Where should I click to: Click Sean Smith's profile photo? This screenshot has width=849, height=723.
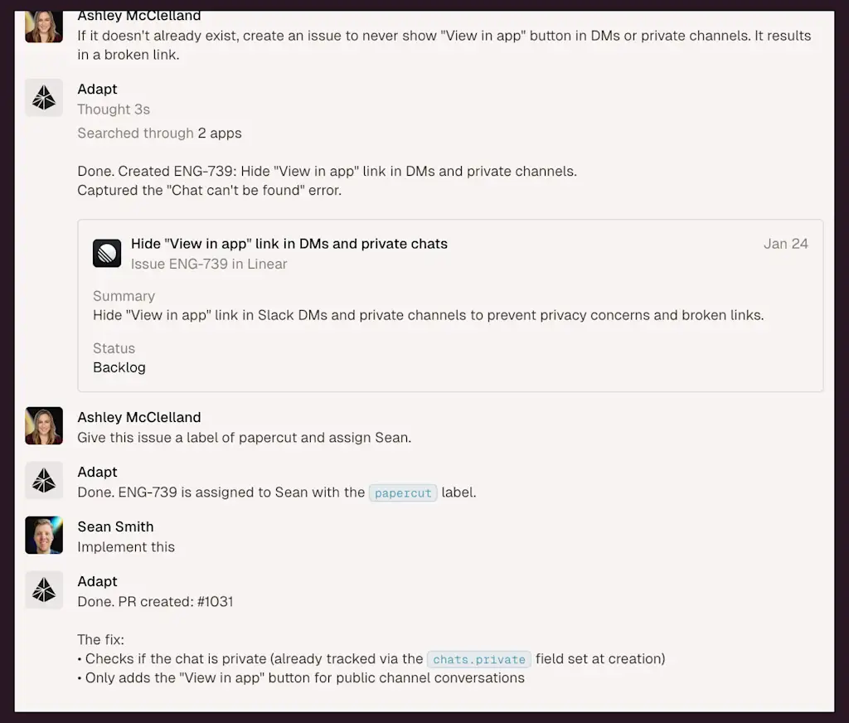coord(44,535)
